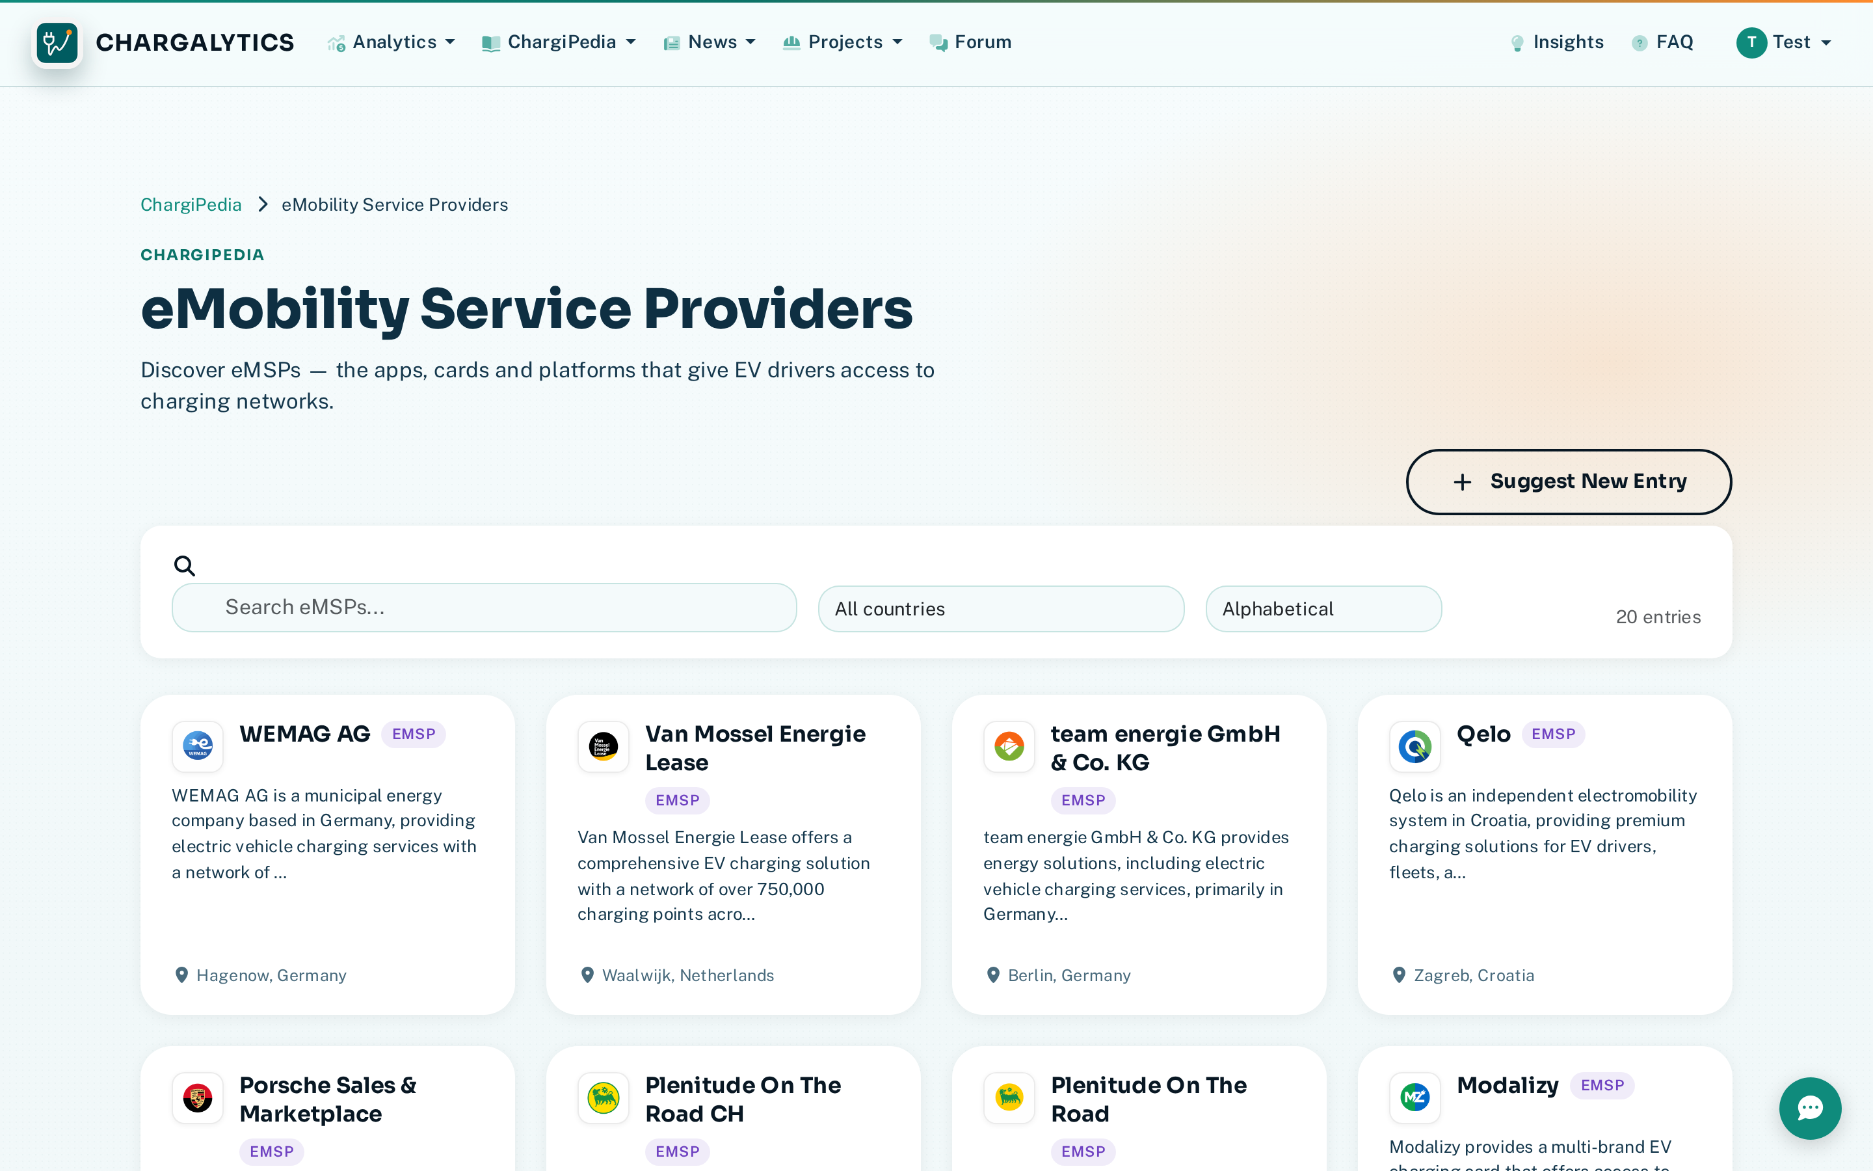Image resolution: width=1873 pixels, height=1171 pixels.
Task: Open the Van Mossel Energie Lease title
Action: click(756, 747)
